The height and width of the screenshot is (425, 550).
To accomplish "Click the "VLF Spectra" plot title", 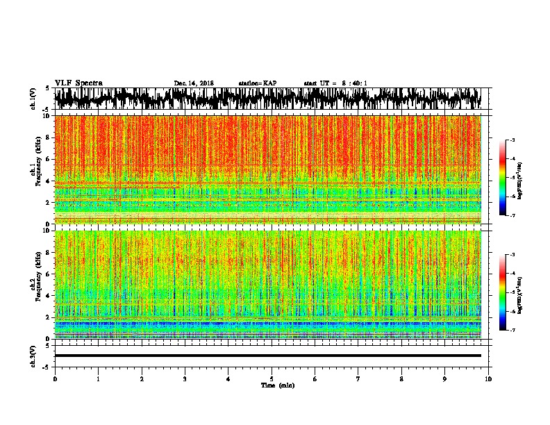I will point(78,83).
